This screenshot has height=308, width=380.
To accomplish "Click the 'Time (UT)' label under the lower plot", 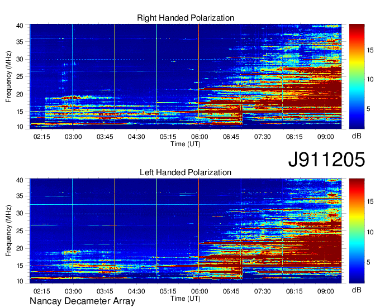I will tap(186, 299).
